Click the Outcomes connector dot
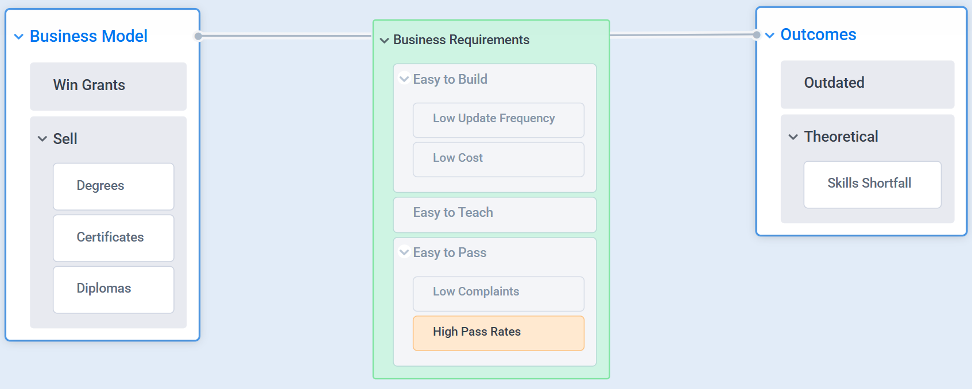The height and width of the screenshot is (389, 972). [756, 35]
